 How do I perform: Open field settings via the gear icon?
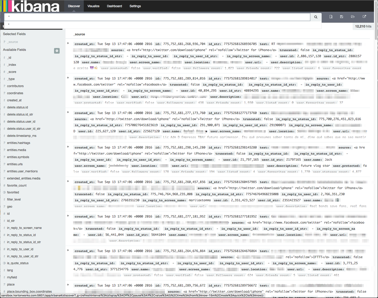[56, 51]
